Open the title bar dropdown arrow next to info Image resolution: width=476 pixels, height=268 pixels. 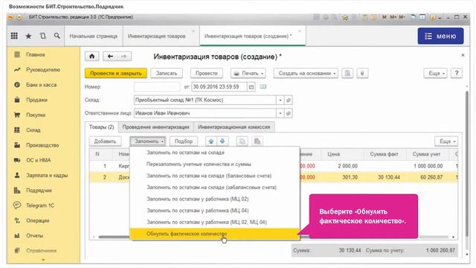[x=440, y=18]
